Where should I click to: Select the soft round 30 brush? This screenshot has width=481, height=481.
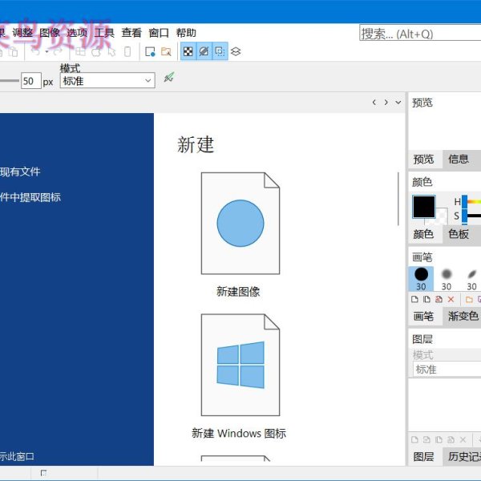447,279
